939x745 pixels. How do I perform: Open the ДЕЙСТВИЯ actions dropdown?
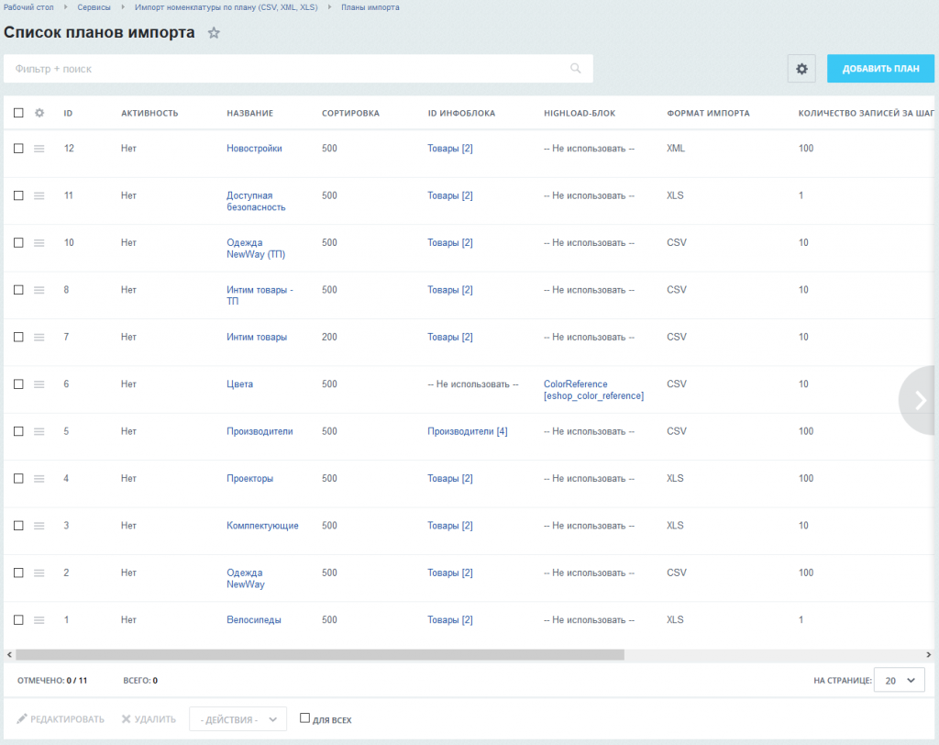(238, 719)
